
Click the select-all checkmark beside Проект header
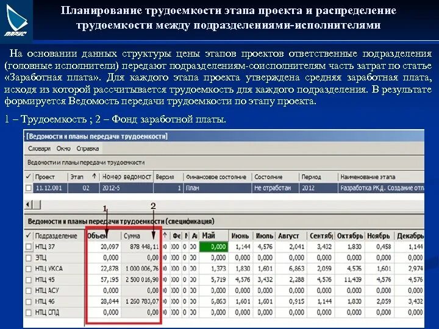tap(28, 177)
